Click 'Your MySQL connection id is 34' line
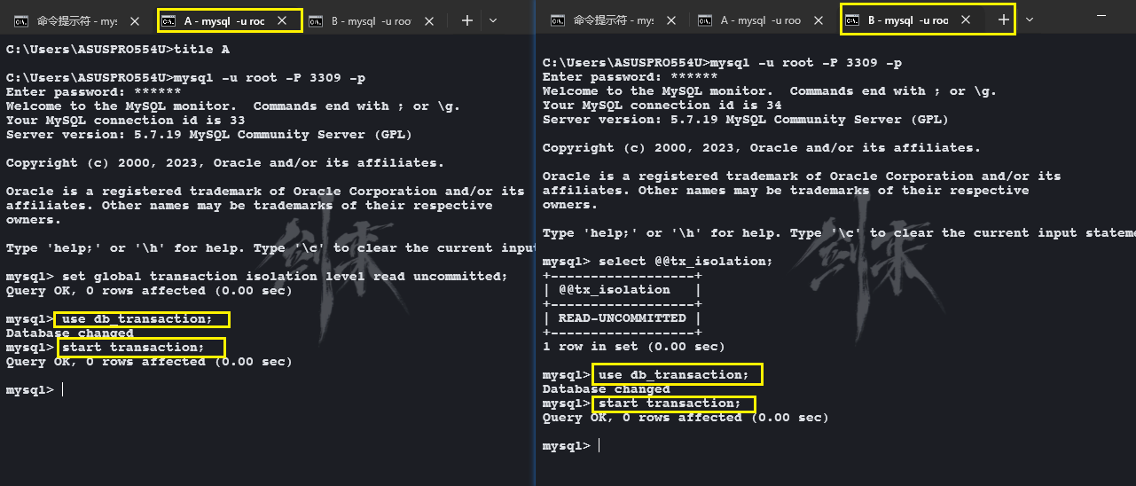Screen dimensions: 1136x486 [662, 105]
